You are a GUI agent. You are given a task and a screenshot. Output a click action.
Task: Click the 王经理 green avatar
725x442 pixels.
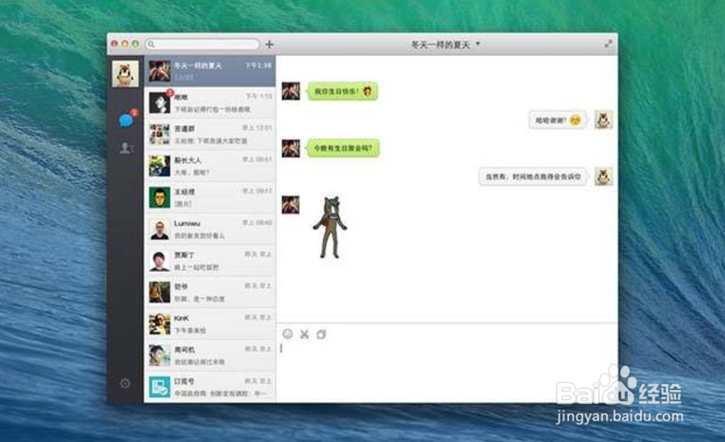click(160, 197)
